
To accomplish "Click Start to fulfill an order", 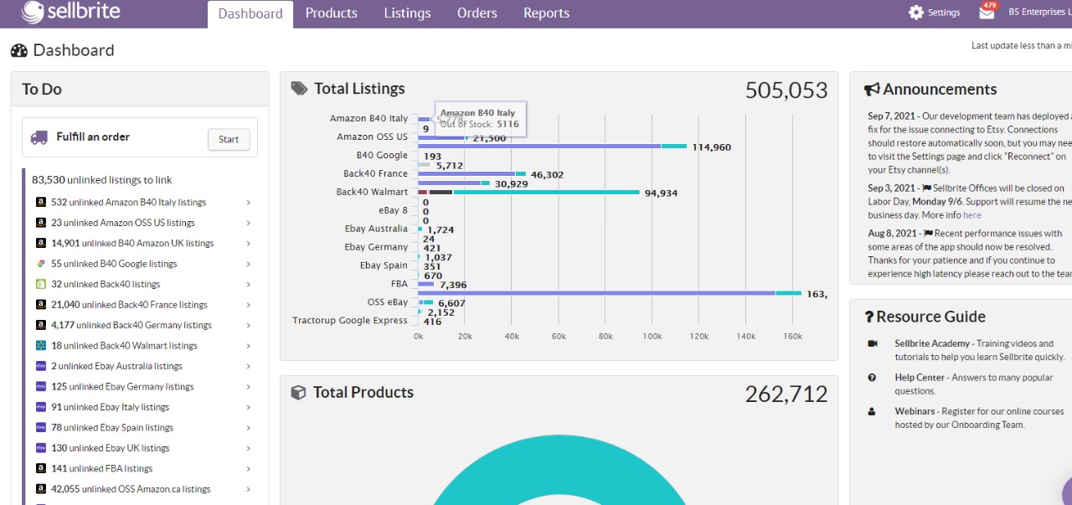I will (229, 140).
